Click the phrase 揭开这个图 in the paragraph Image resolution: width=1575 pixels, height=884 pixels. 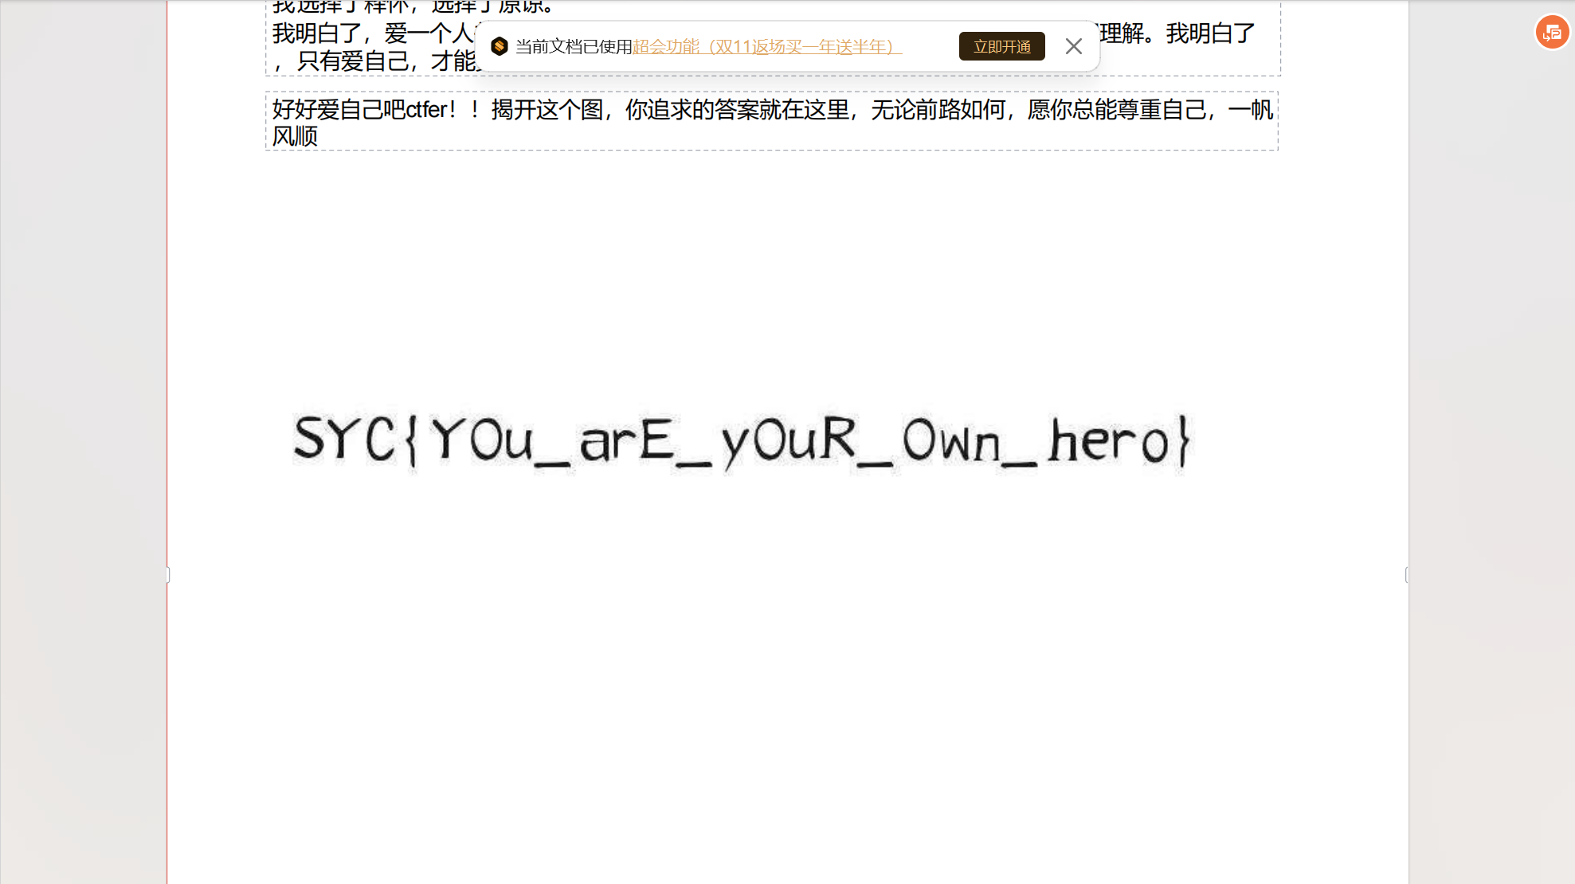click(547, 109)
